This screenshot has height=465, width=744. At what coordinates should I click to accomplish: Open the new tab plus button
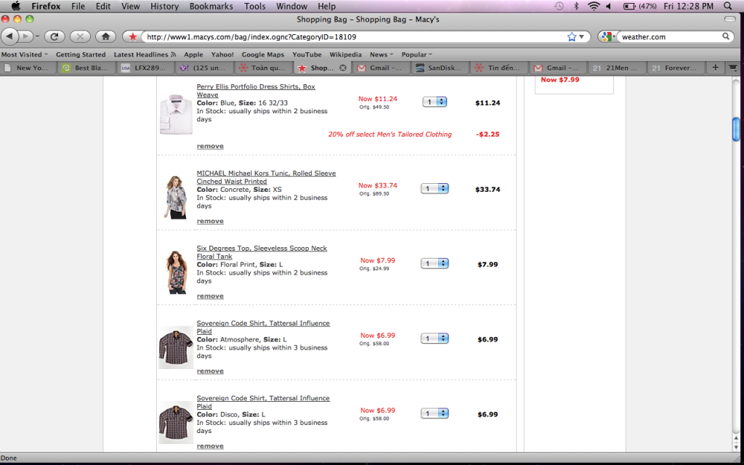tap(715, 68)
